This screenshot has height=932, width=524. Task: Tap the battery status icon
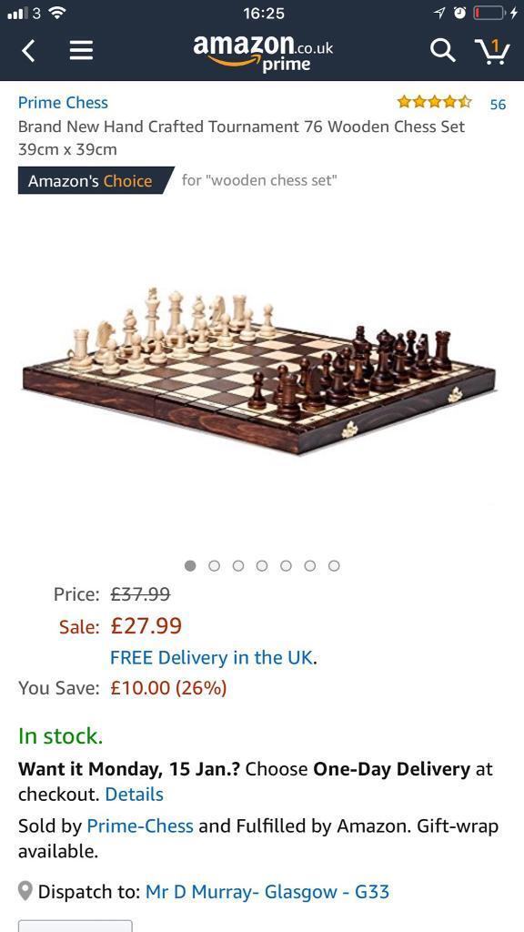coord(489,13)
